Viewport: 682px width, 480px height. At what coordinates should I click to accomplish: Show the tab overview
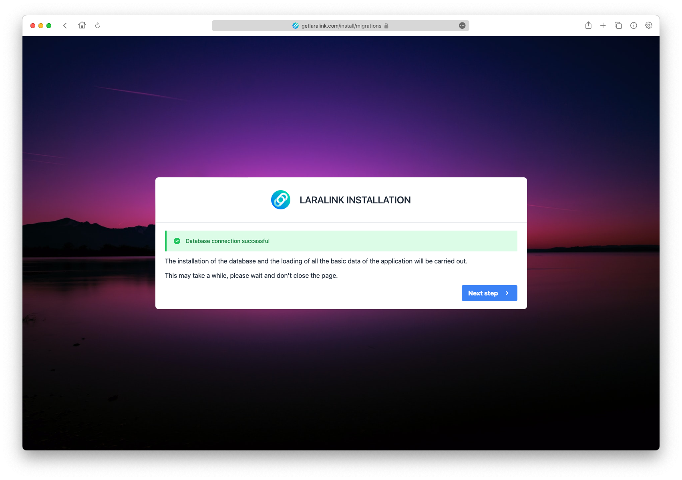pyautogui.click(x=618, y=26)
